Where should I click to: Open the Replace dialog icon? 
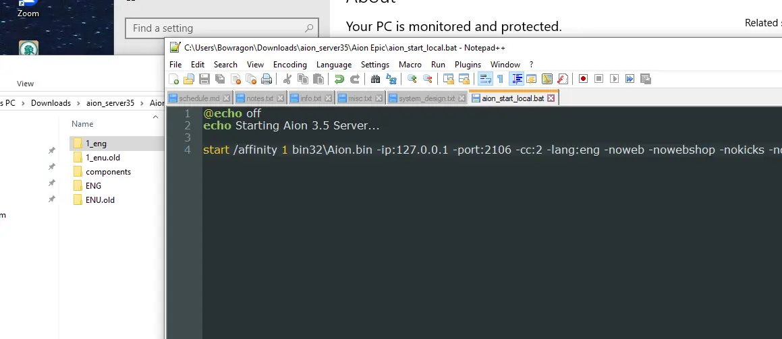pos(391,79)
